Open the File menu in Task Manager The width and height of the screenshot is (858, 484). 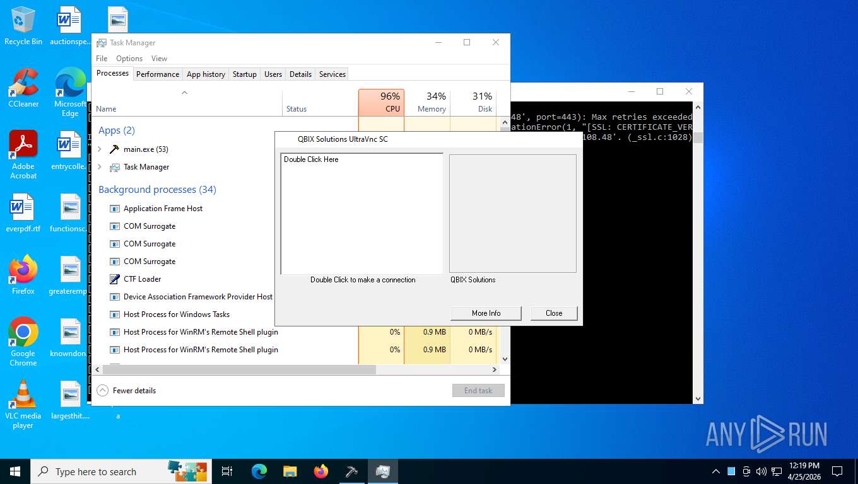click(102, 59)
